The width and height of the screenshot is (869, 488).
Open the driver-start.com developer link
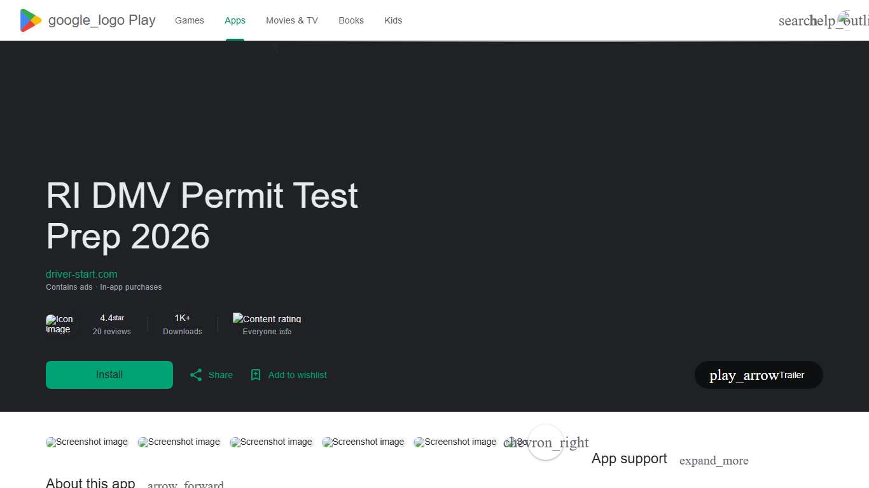tap(81, 274)
